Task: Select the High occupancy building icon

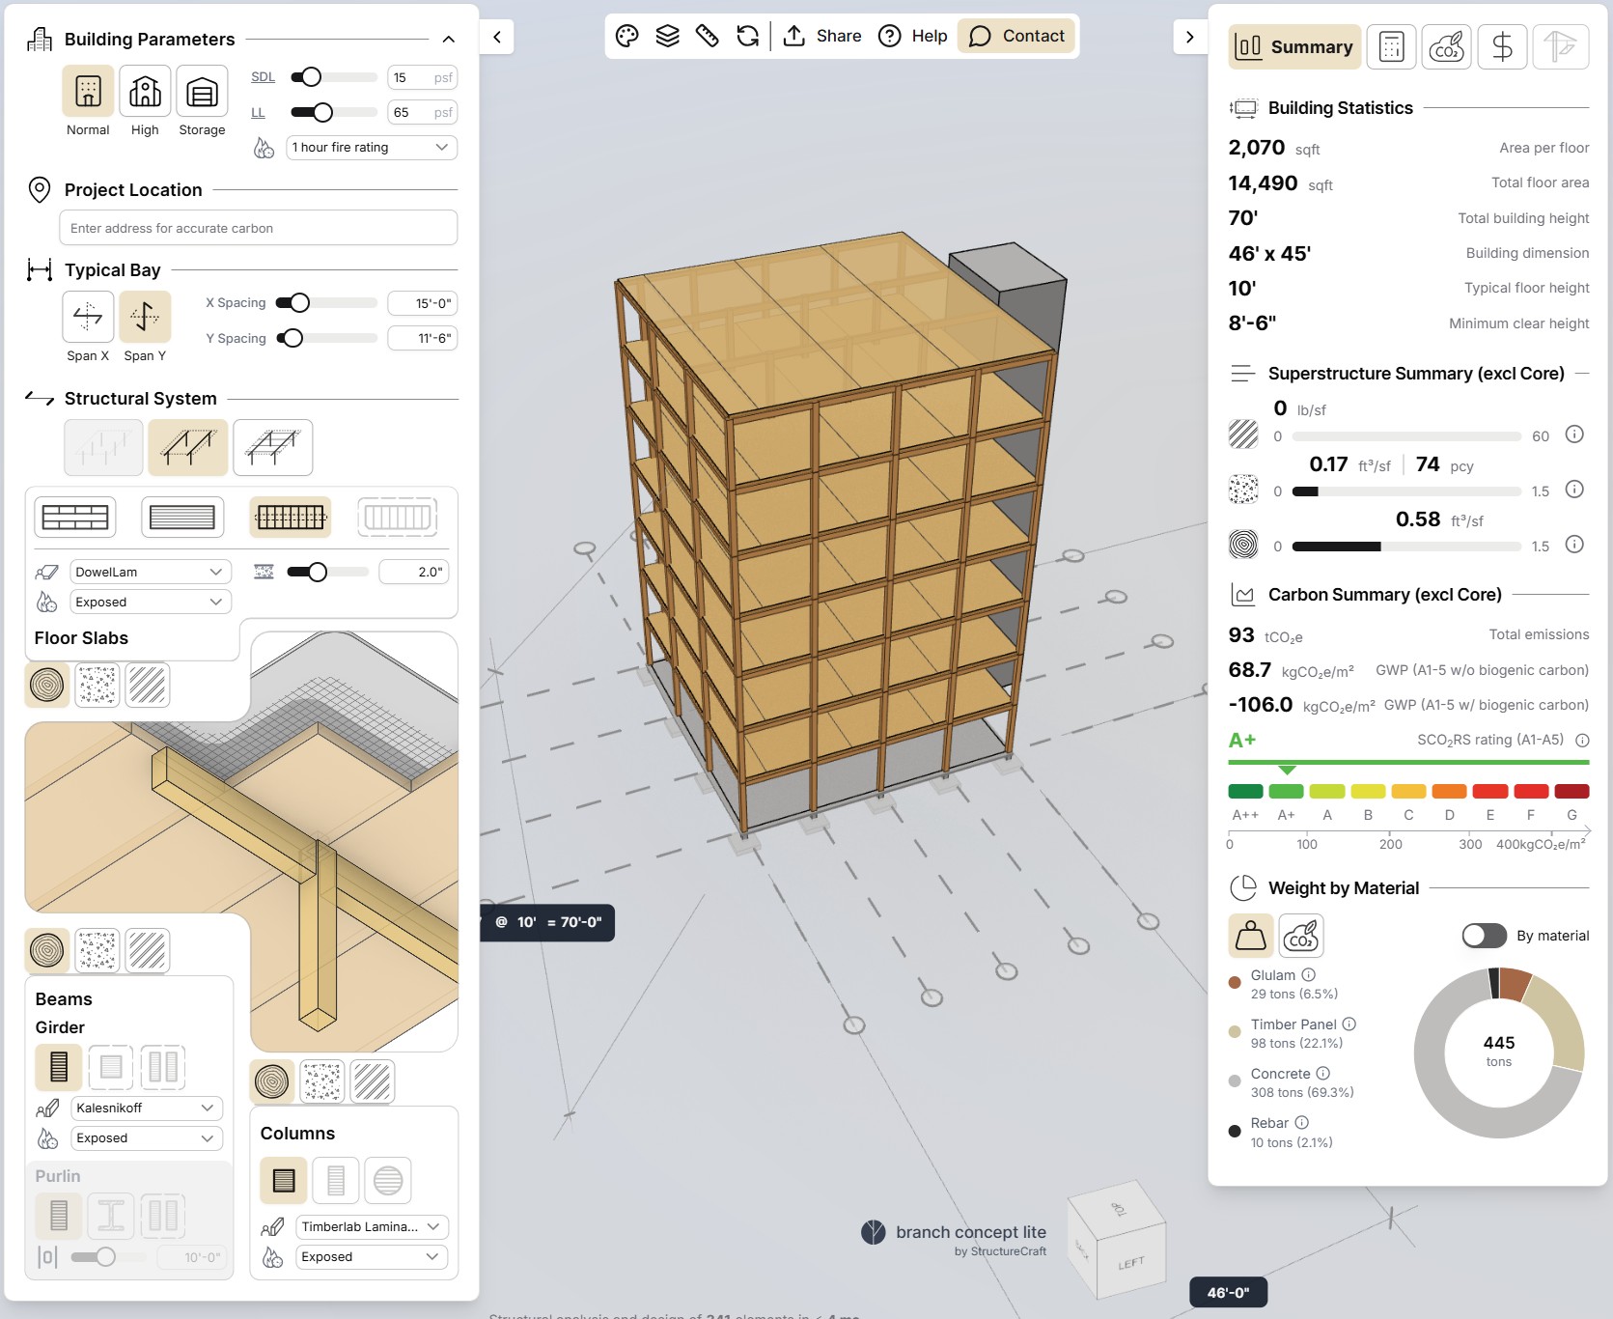Action: tap(145, 92)
